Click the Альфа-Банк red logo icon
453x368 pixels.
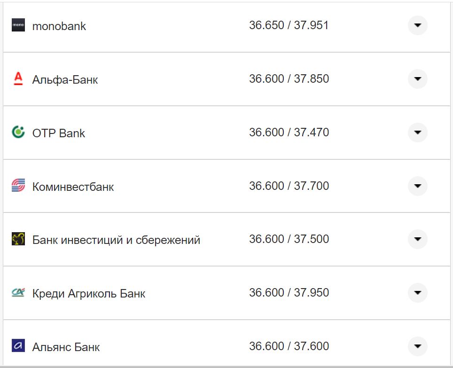(x=18, y=79)
